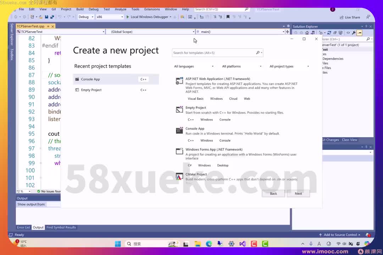Open Properties wrench icon in Solution Explorer

[354, 33]
